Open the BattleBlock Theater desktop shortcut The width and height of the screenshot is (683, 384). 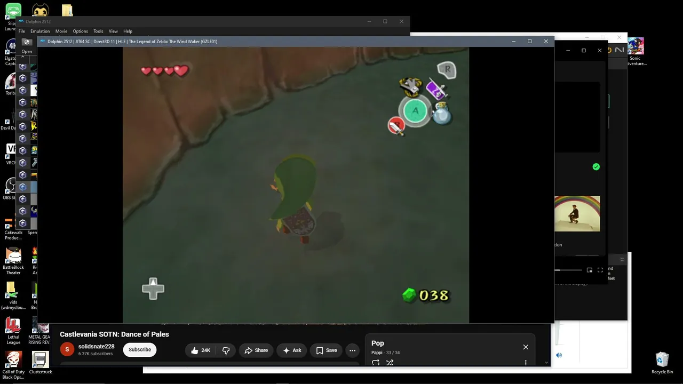13,261
